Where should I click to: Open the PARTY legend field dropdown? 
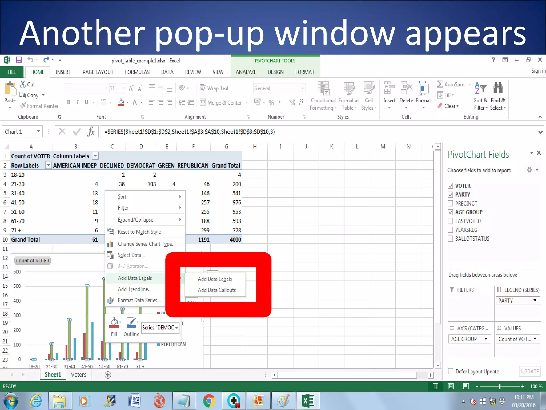[x=535, y=301]
